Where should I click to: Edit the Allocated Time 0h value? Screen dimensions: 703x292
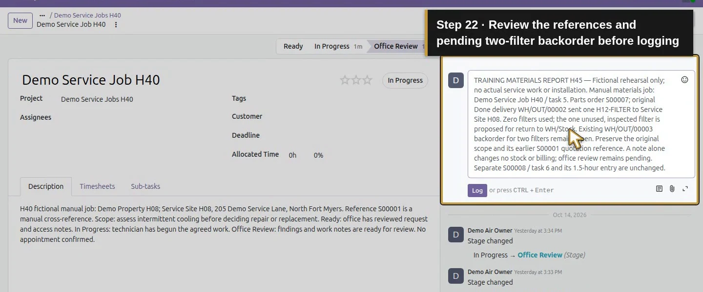point(292,155)
